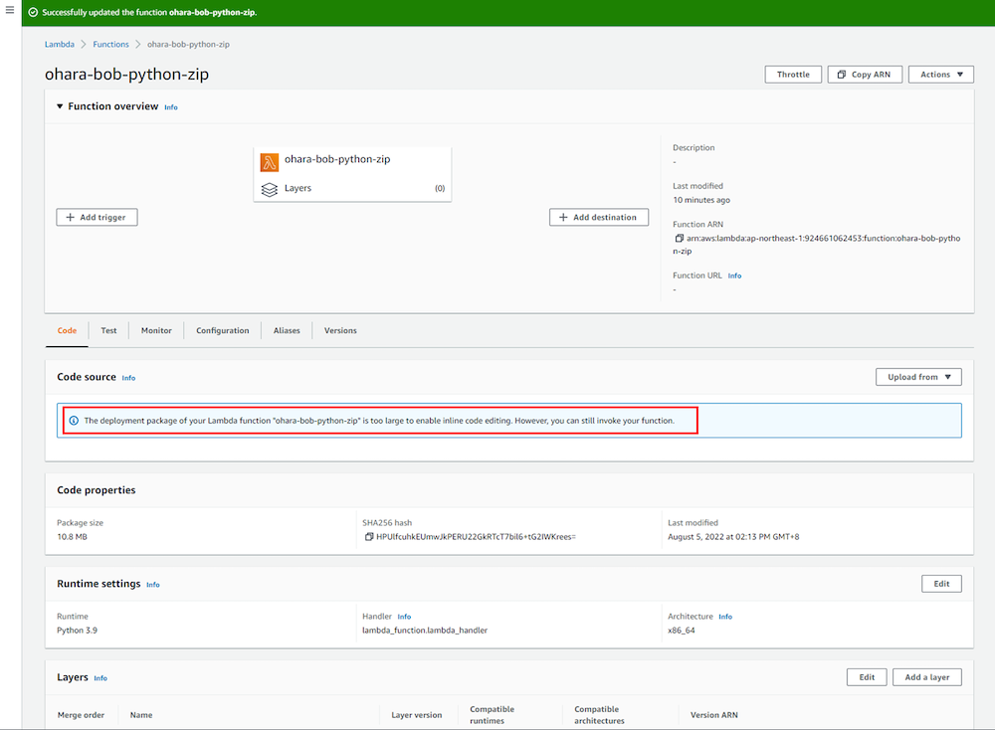This screenshot has width=995, height=730.
Task: Open the Actions dropdown
Action: pyautogui.click(x=939, y=74)
